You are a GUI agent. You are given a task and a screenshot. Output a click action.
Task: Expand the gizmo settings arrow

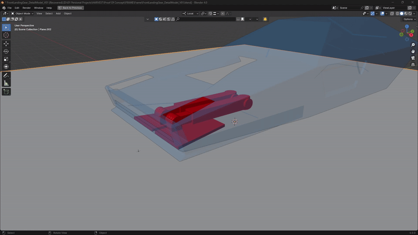pyautogui.click(x=377, y=14)
